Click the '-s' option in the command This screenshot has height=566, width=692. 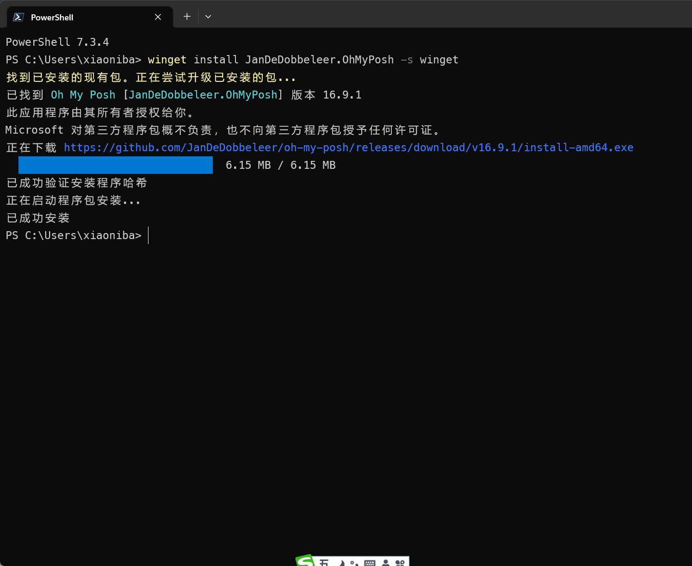pos(407,60)
